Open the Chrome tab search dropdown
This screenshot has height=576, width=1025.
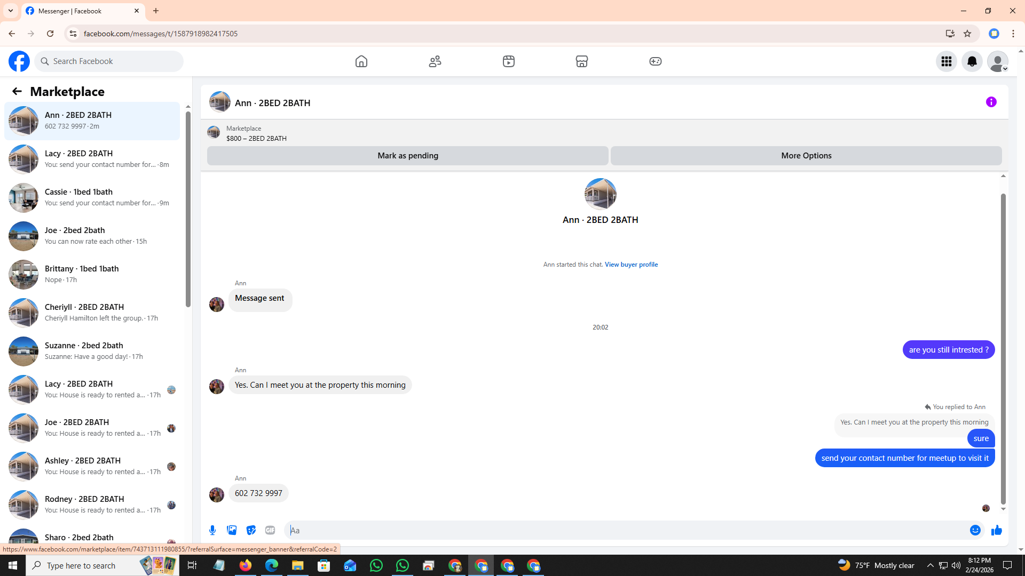11,11
